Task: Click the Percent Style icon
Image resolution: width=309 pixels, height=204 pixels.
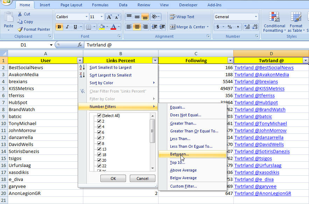Action: pyautogui.click(x=230, y=27)
